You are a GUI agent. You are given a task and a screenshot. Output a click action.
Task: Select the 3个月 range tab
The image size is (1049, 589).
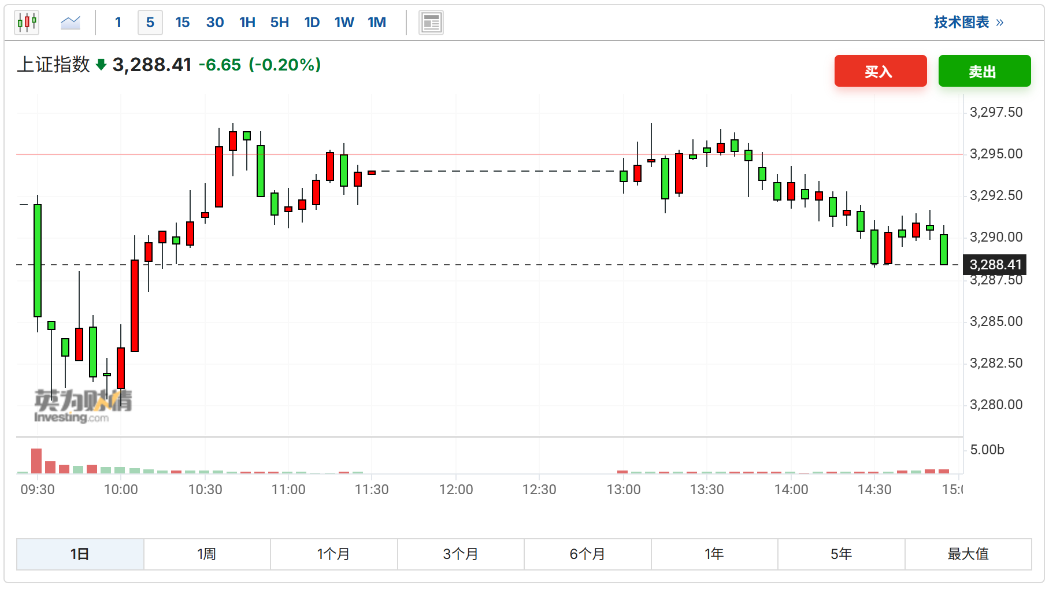[x=461, y=554]
